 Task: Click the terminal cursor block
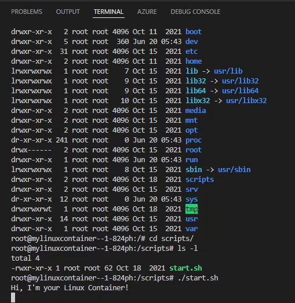[13, 298]
